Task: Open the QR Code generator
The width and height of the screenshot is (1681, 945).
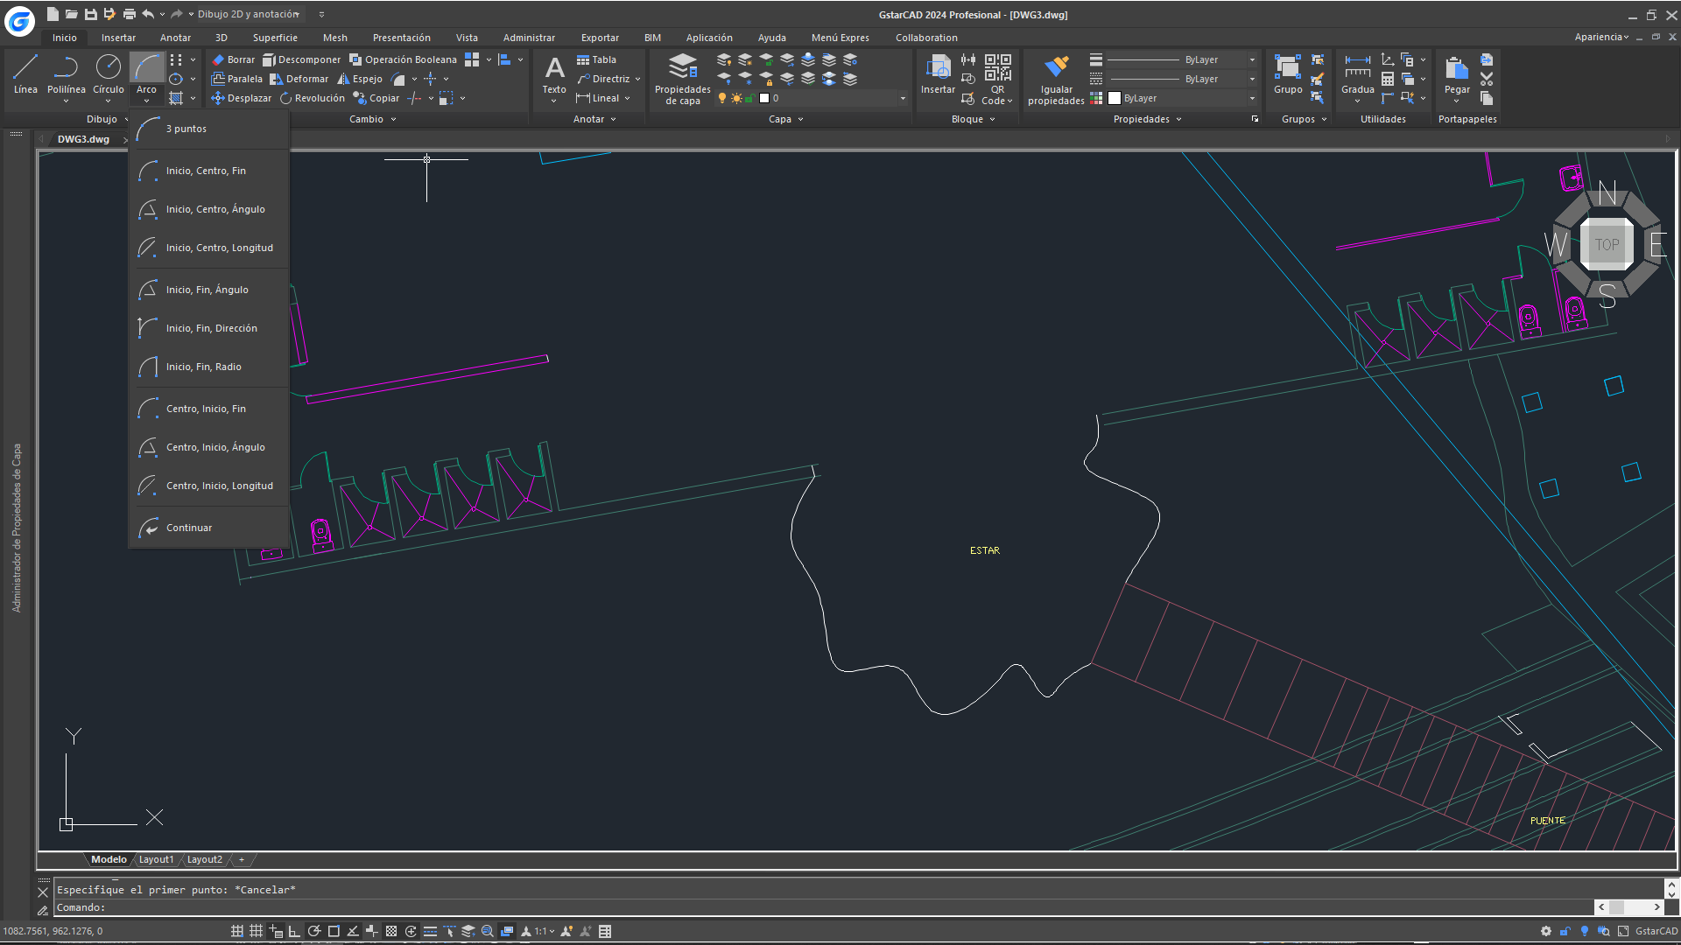Action: (997, 79)
